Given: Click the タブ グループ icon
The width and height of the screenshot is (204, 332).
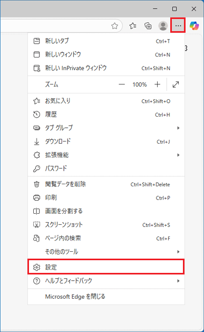Looking at the screenshot, I should tap(36, 128).
